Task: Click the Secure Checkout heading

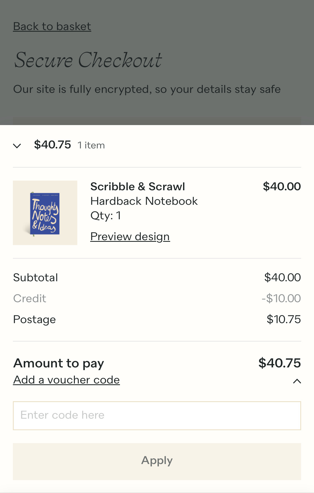Action: 88,60
